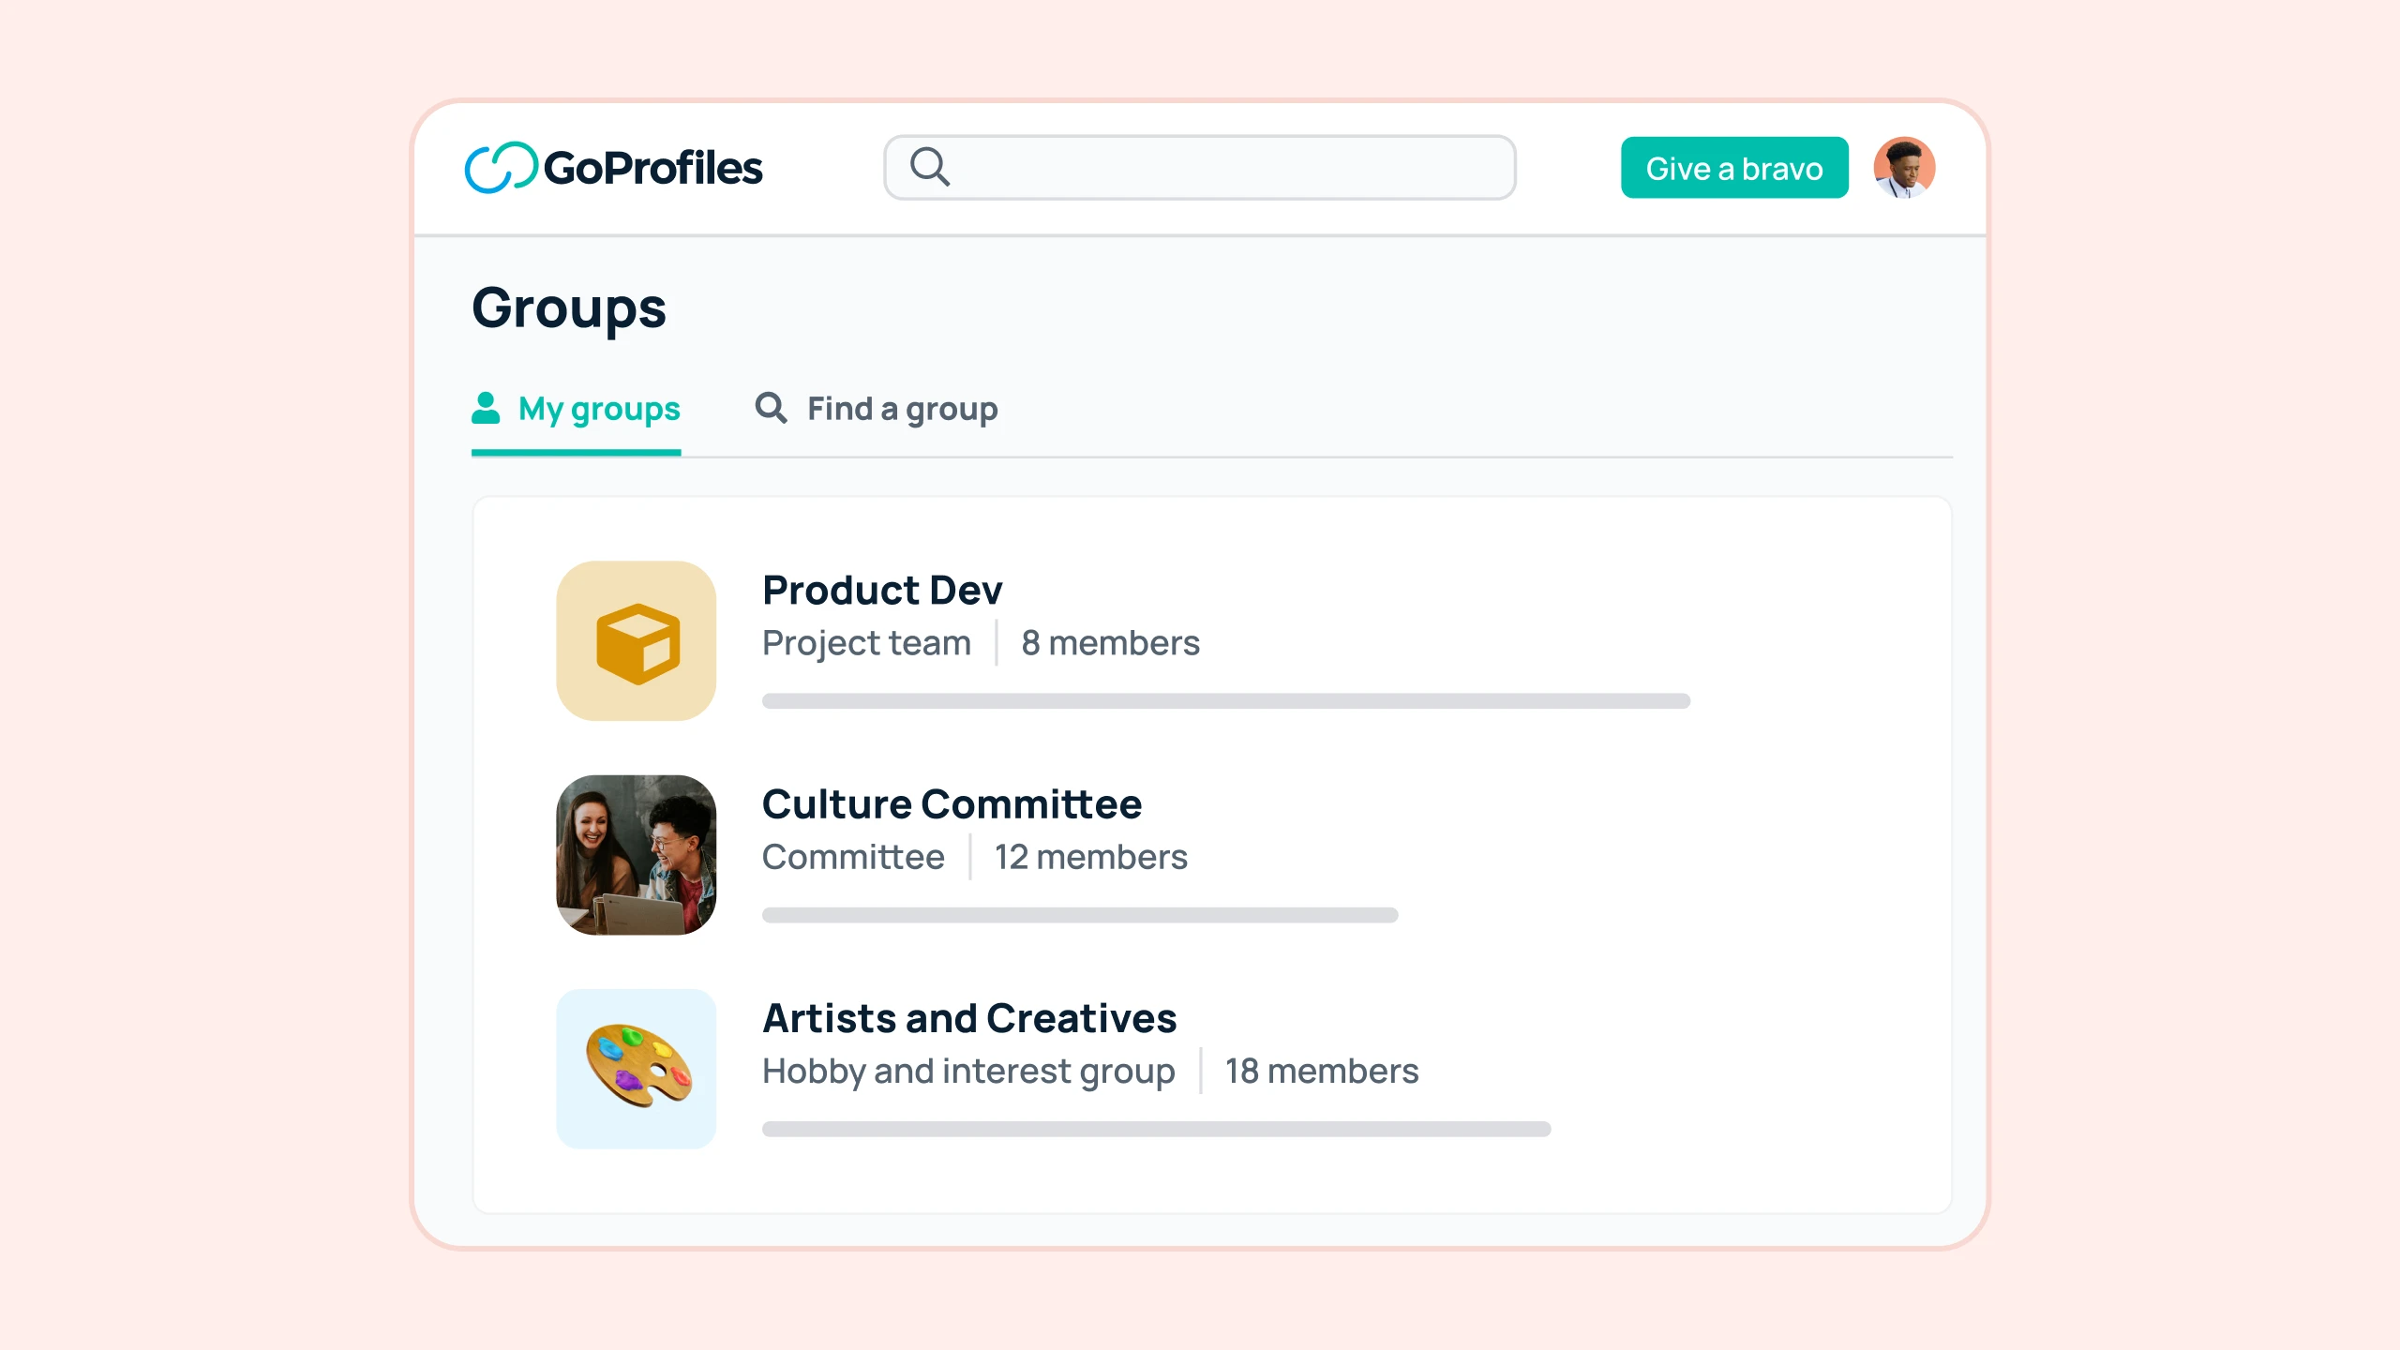Click the '12 members' text
The height and width of the screenshot is (1350, 2400).
[1090, 857]
